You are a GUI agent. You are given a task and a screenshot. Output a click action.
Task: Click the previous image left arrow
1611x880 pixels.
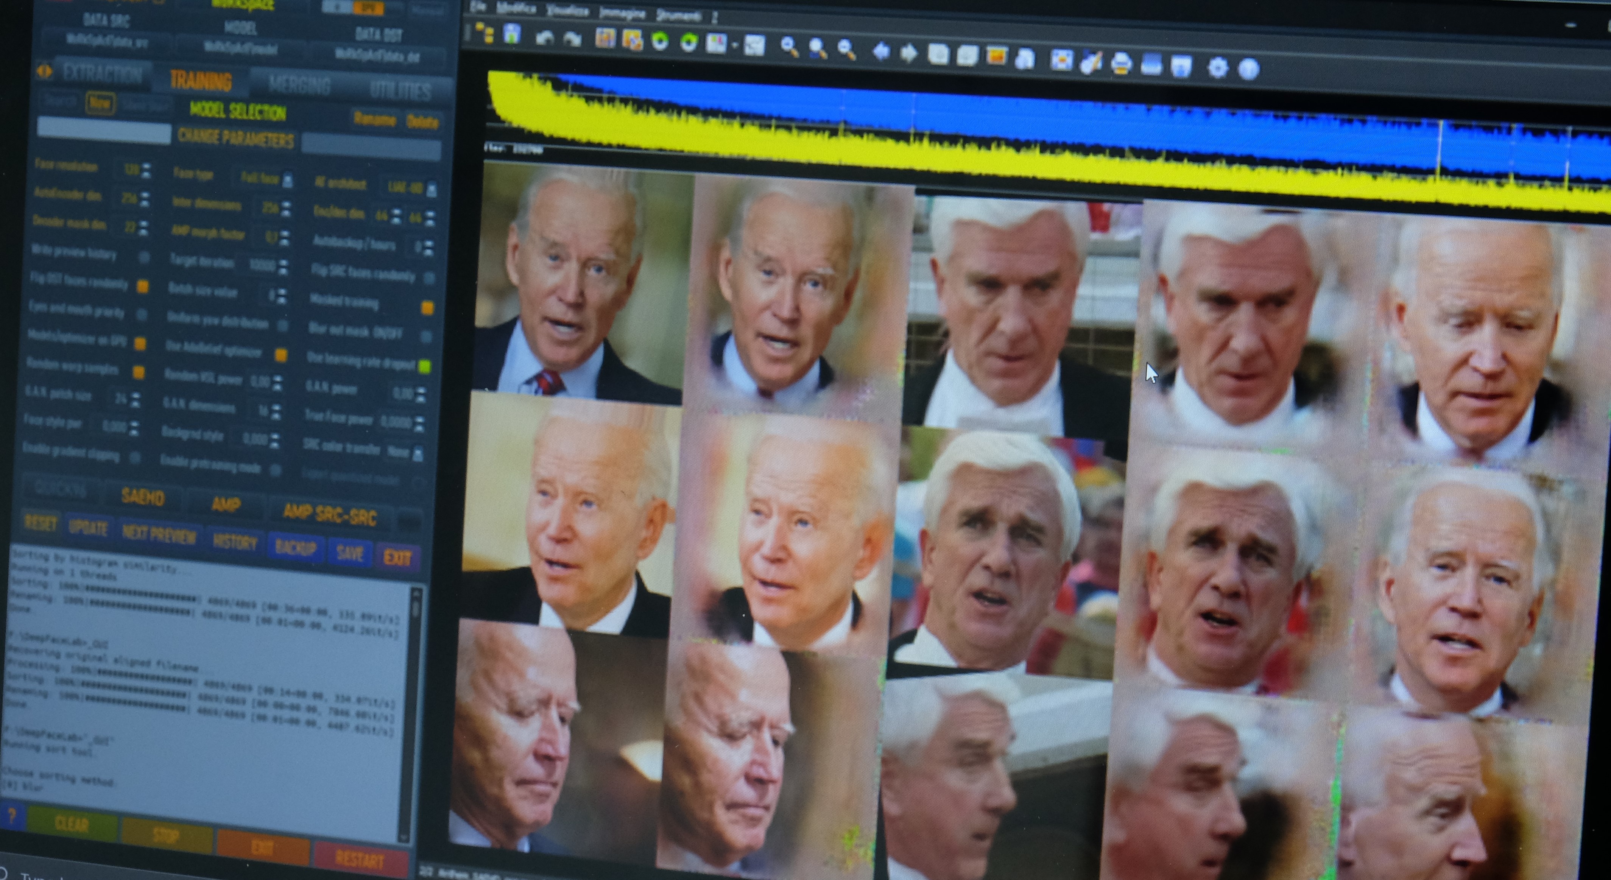pyautogui.click(x=881, y=51)
